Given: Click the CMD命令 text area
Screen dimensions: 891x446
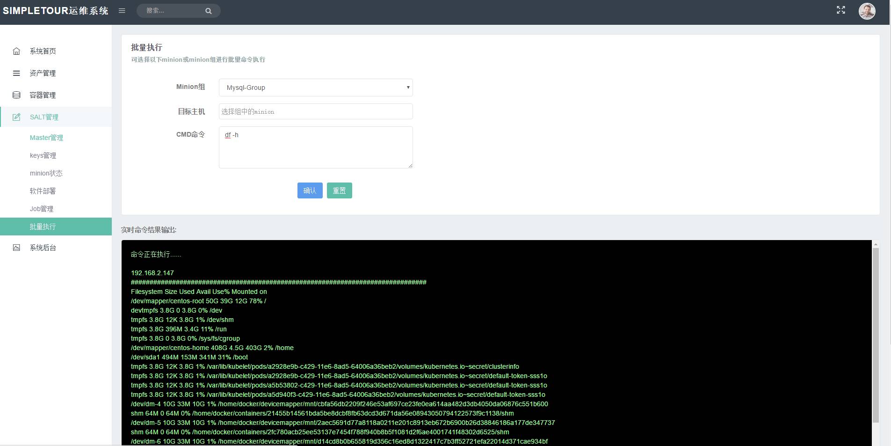Looking at the screenshot, I should [x=316, y=147].
